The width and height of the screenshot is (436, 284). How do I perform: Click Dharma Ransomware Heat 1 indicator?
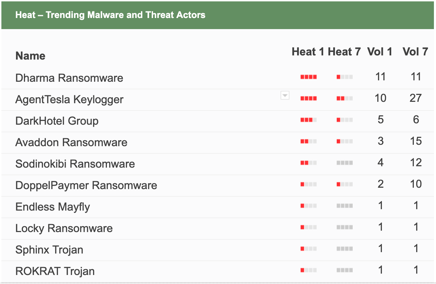tap(309, 77)
